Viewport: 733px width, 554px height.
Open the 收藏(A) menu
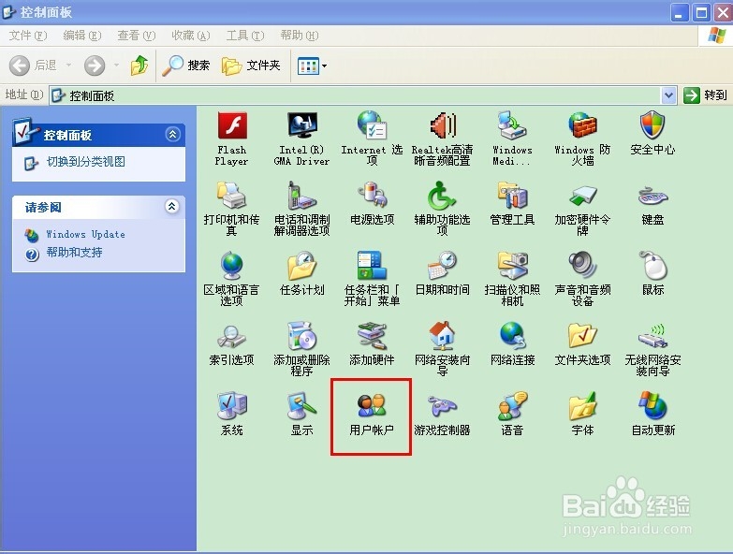191,36
